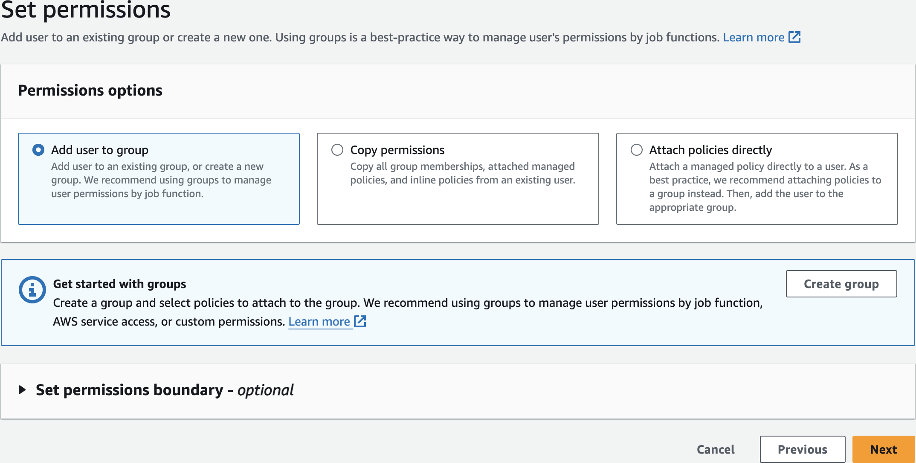The width and height of the screenshot is (916, 463).
Task: Open top Learn more link
Action: click(753, 38)
